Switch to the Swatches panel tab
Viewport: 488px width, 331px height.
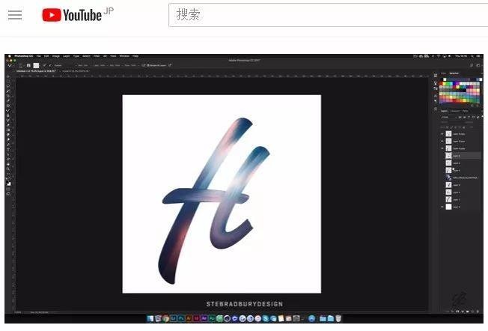coord(454,73)
